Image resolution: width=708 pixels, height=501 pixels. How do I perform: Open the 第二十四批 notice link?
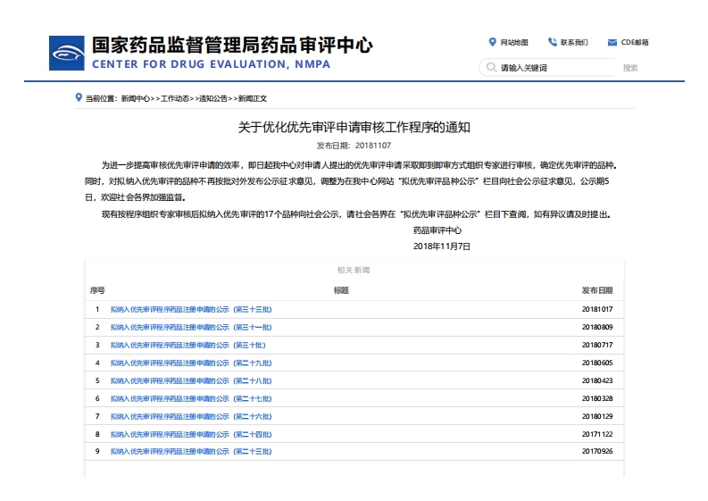pyautogui.click(x=191, y=434)
